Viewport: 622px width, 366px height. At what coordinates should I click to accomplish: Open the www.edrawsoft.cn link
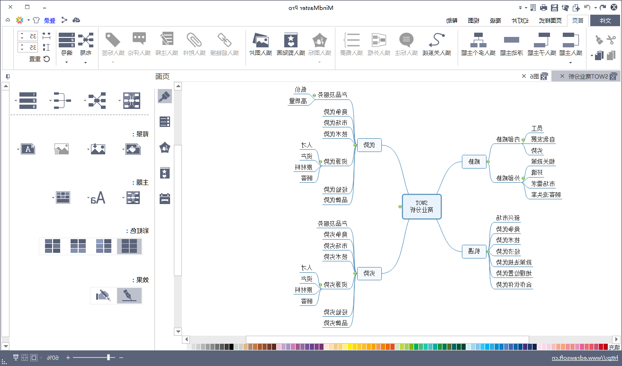(585, 358)
